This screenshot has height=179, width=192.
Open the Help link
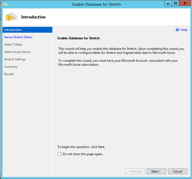[x=184, y=30]
